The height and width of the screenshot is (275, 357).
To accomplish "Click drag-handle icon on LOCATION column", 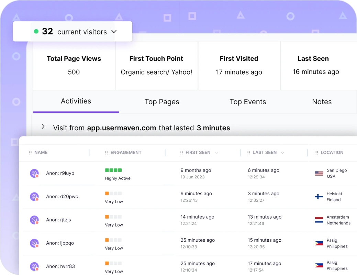I will (316, 153).
